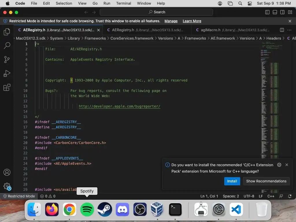Close the Restricted Mode banner
296x222 pixels.
tap(290, 21)
